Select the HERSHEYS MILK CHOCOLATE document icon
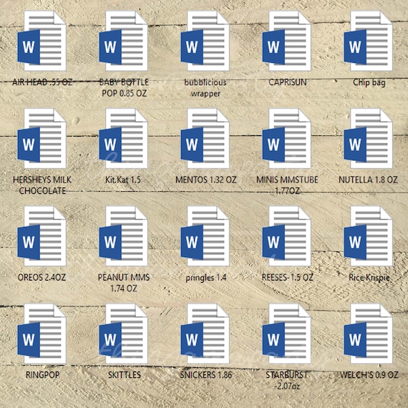408x408 pixels. (42, 138)
